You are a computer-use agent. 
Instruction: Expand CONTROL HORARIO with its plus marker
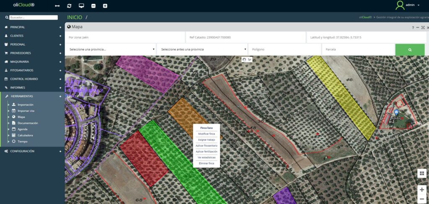[60, 79]
